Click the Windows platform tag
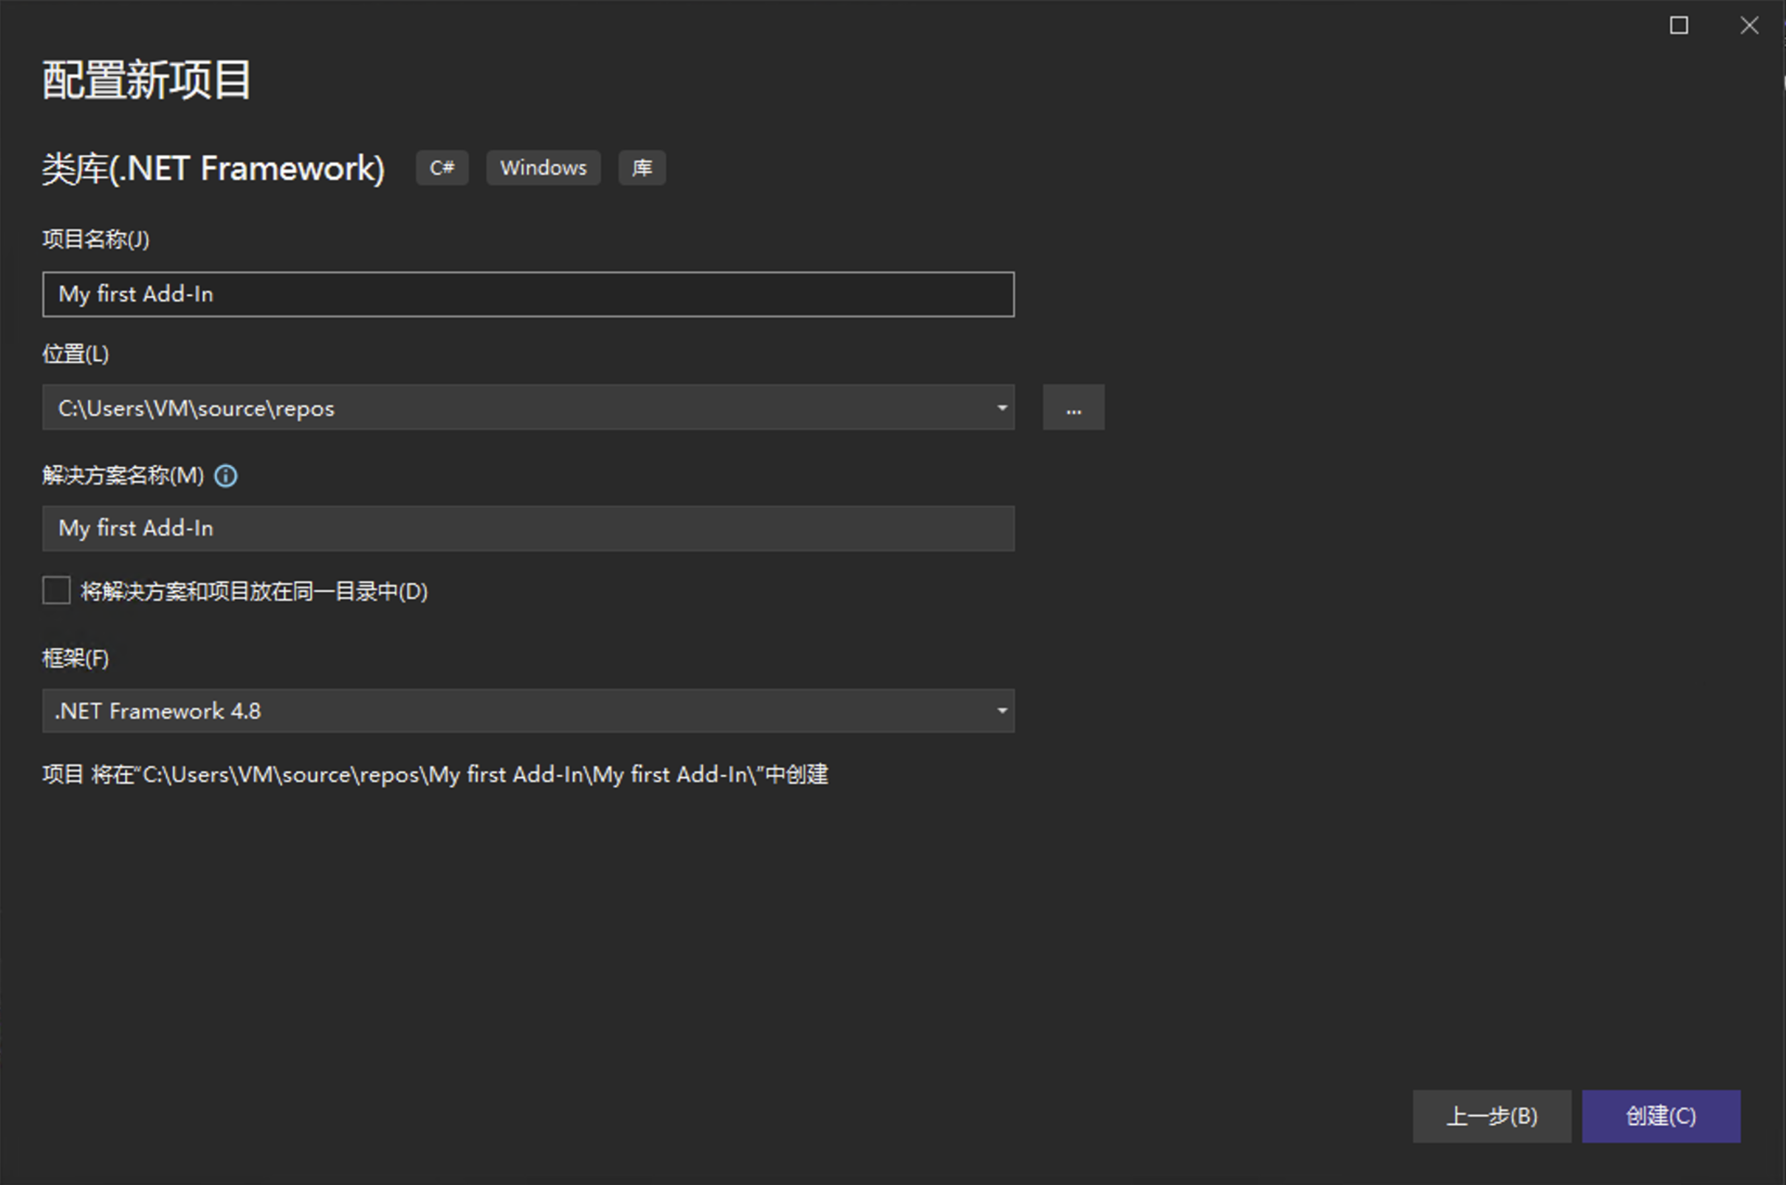 click(543, 168)
